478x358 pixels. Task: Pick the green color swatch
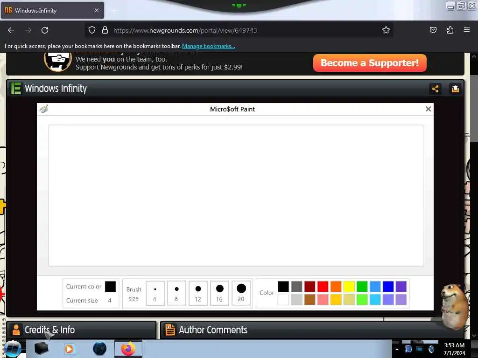click(x=362, y=287)
